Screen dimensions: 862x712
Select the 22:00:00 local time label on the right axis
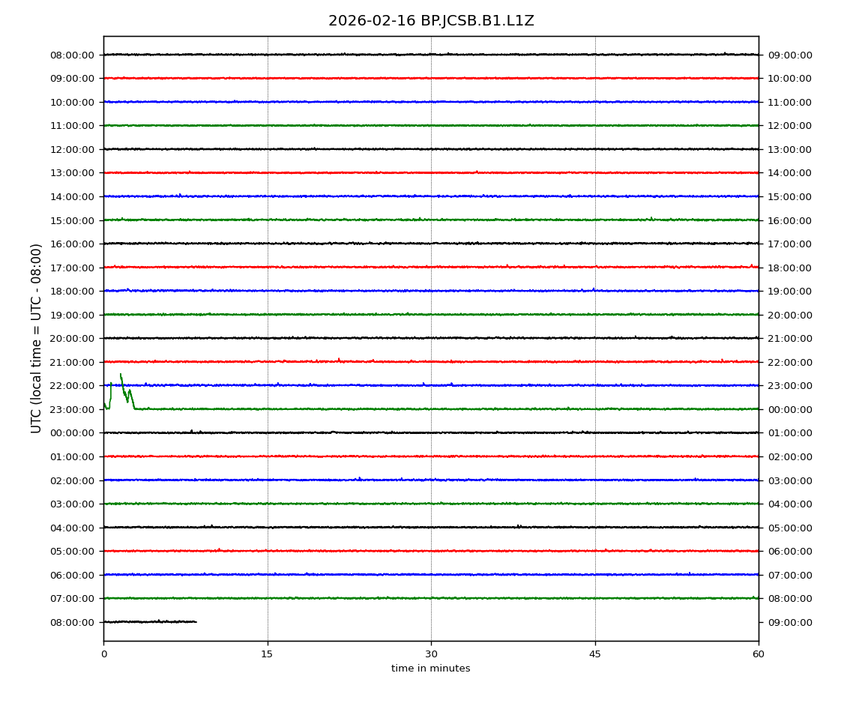790,362
